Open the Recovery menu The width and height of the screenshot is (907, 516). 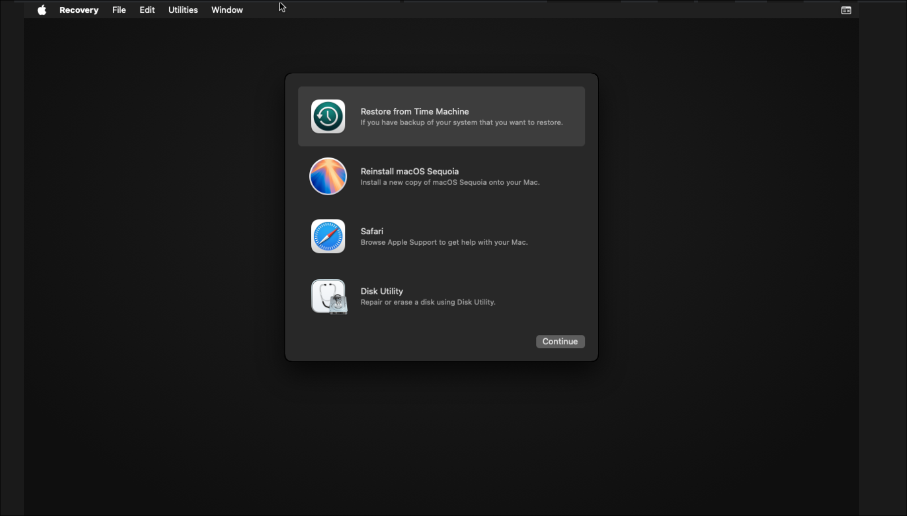point(79,10)
